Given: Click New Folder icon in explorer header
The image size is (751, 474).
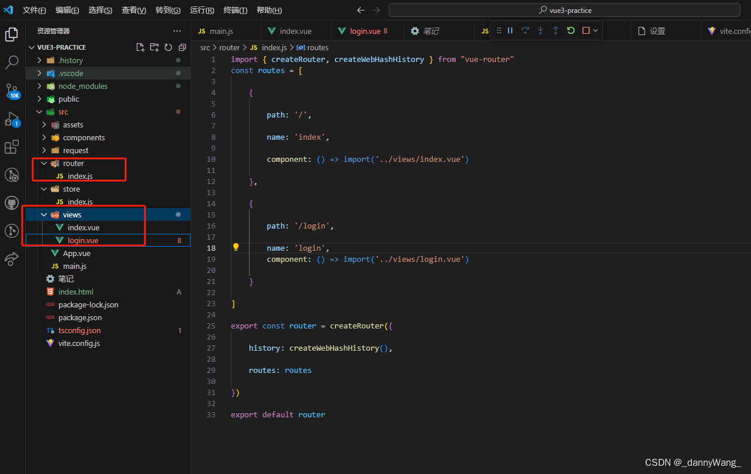Looking at the screenshot, I should (x=154, y=47).
